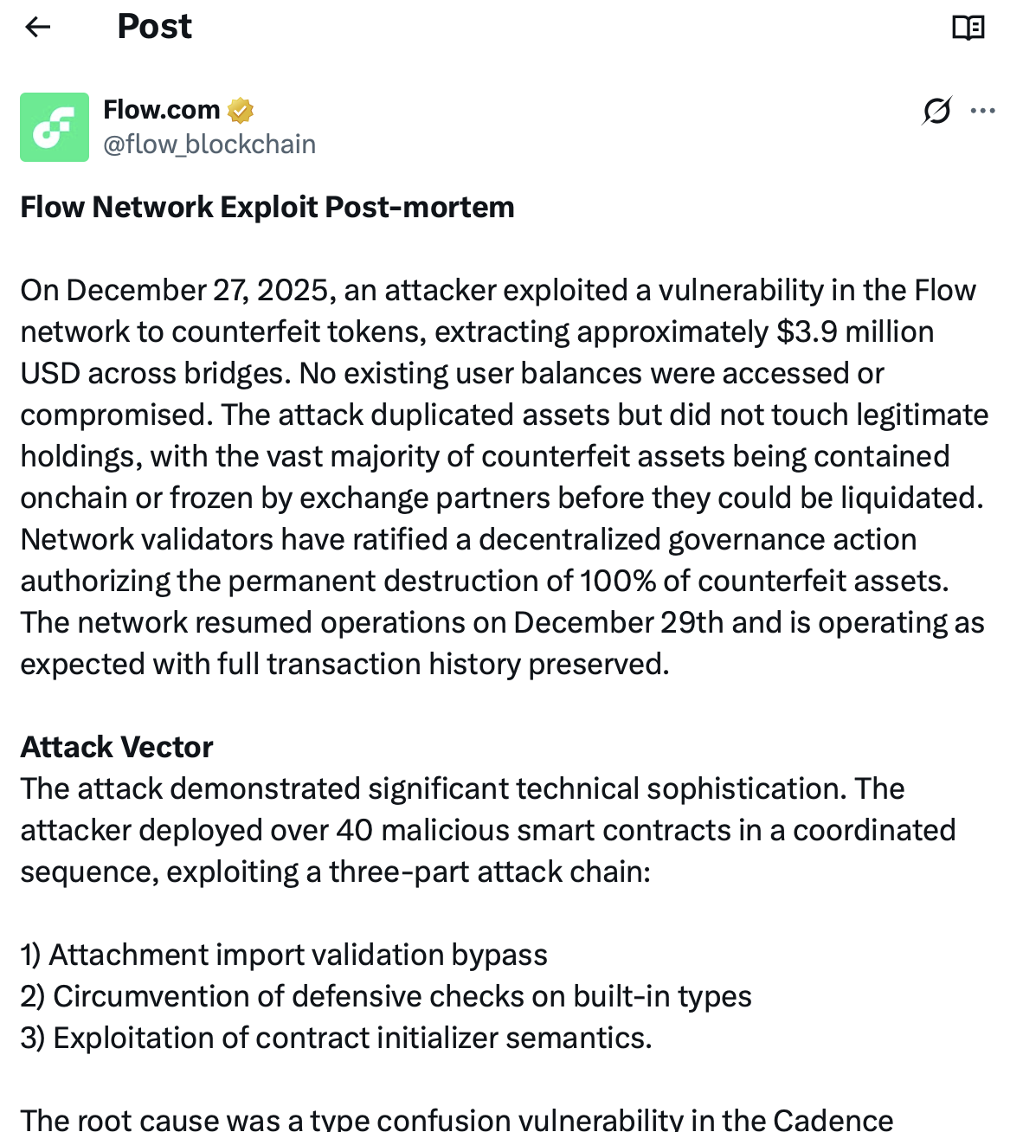The width and height of the screenshot is (1023, 1132).
Task: Tap the back arrow to exit the post
Action: [x=37, y=27]
